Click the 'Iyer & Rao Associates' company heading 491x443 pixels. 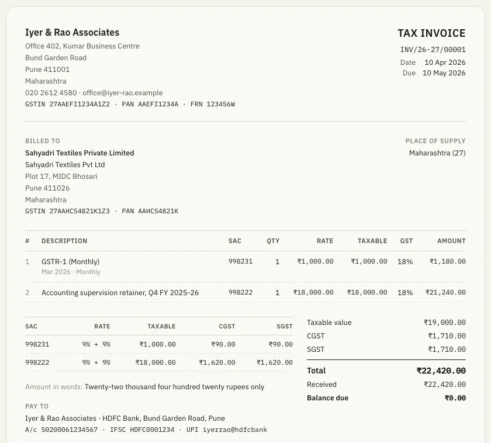[x=72, y=32]
